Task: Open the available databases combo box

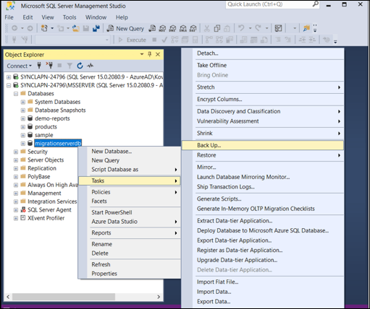Action: point(72,40)
